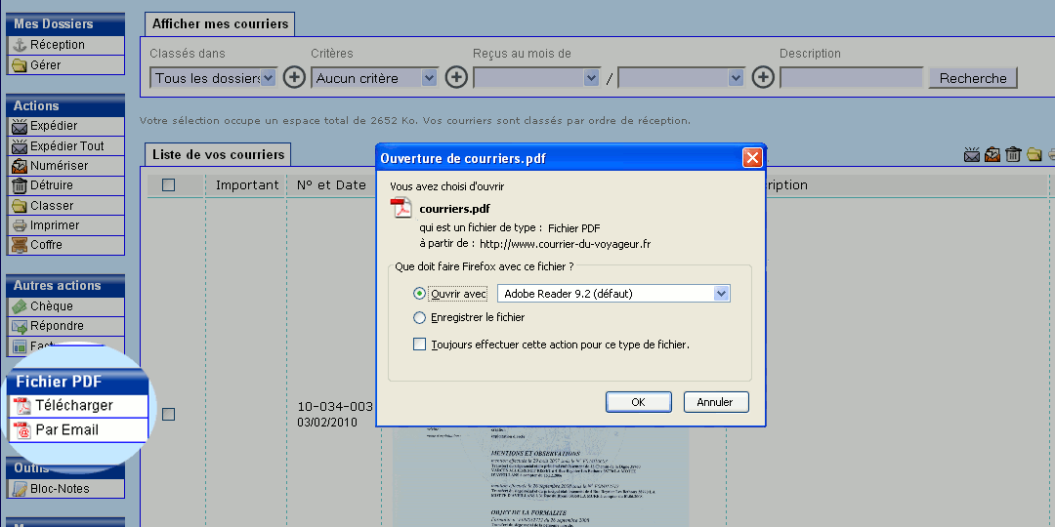Click the Annuler button
The height and width of the screenshot is (527, 1055).
click(x=715, y=402)
